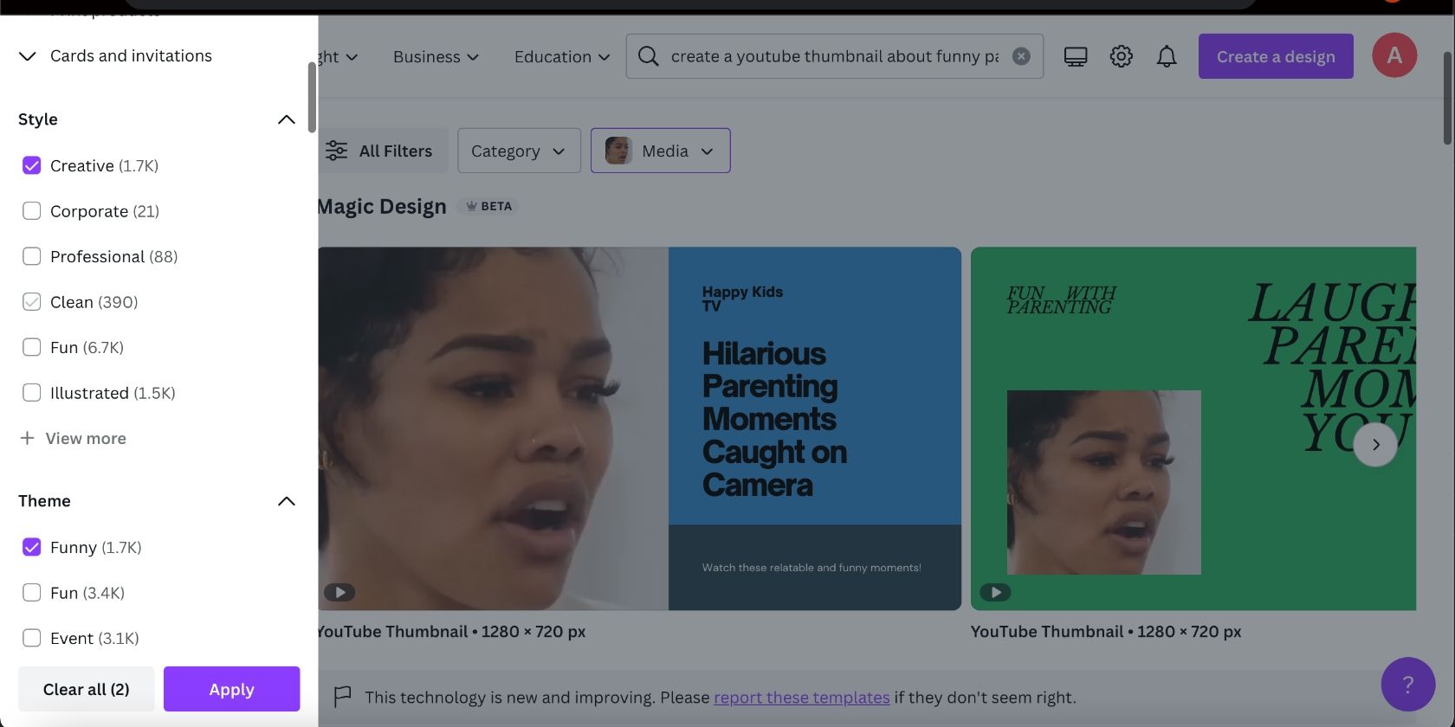
Task: Click the Magic Design heading
Action: [382, 206]
